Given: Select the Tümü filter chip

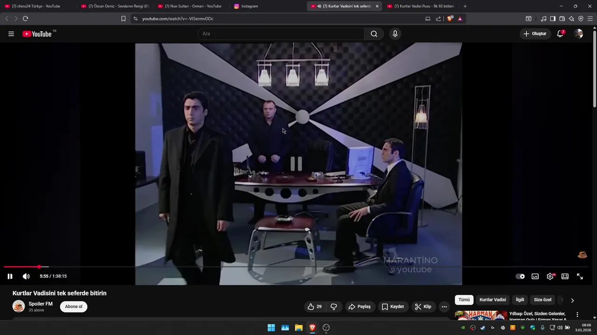Looking at the screenshot, I should tap(464, 300).
